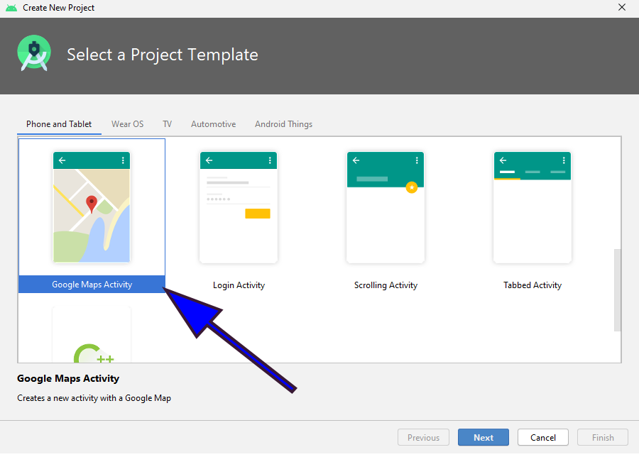The height and width of the screenshot is (457, 639).
Task: Click the Login template back arrow icon
Action: coord(209,160)
